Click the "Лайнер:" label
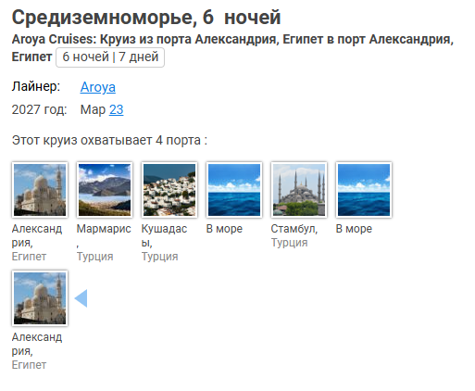 pyautogui.click(x=36, y=86)
